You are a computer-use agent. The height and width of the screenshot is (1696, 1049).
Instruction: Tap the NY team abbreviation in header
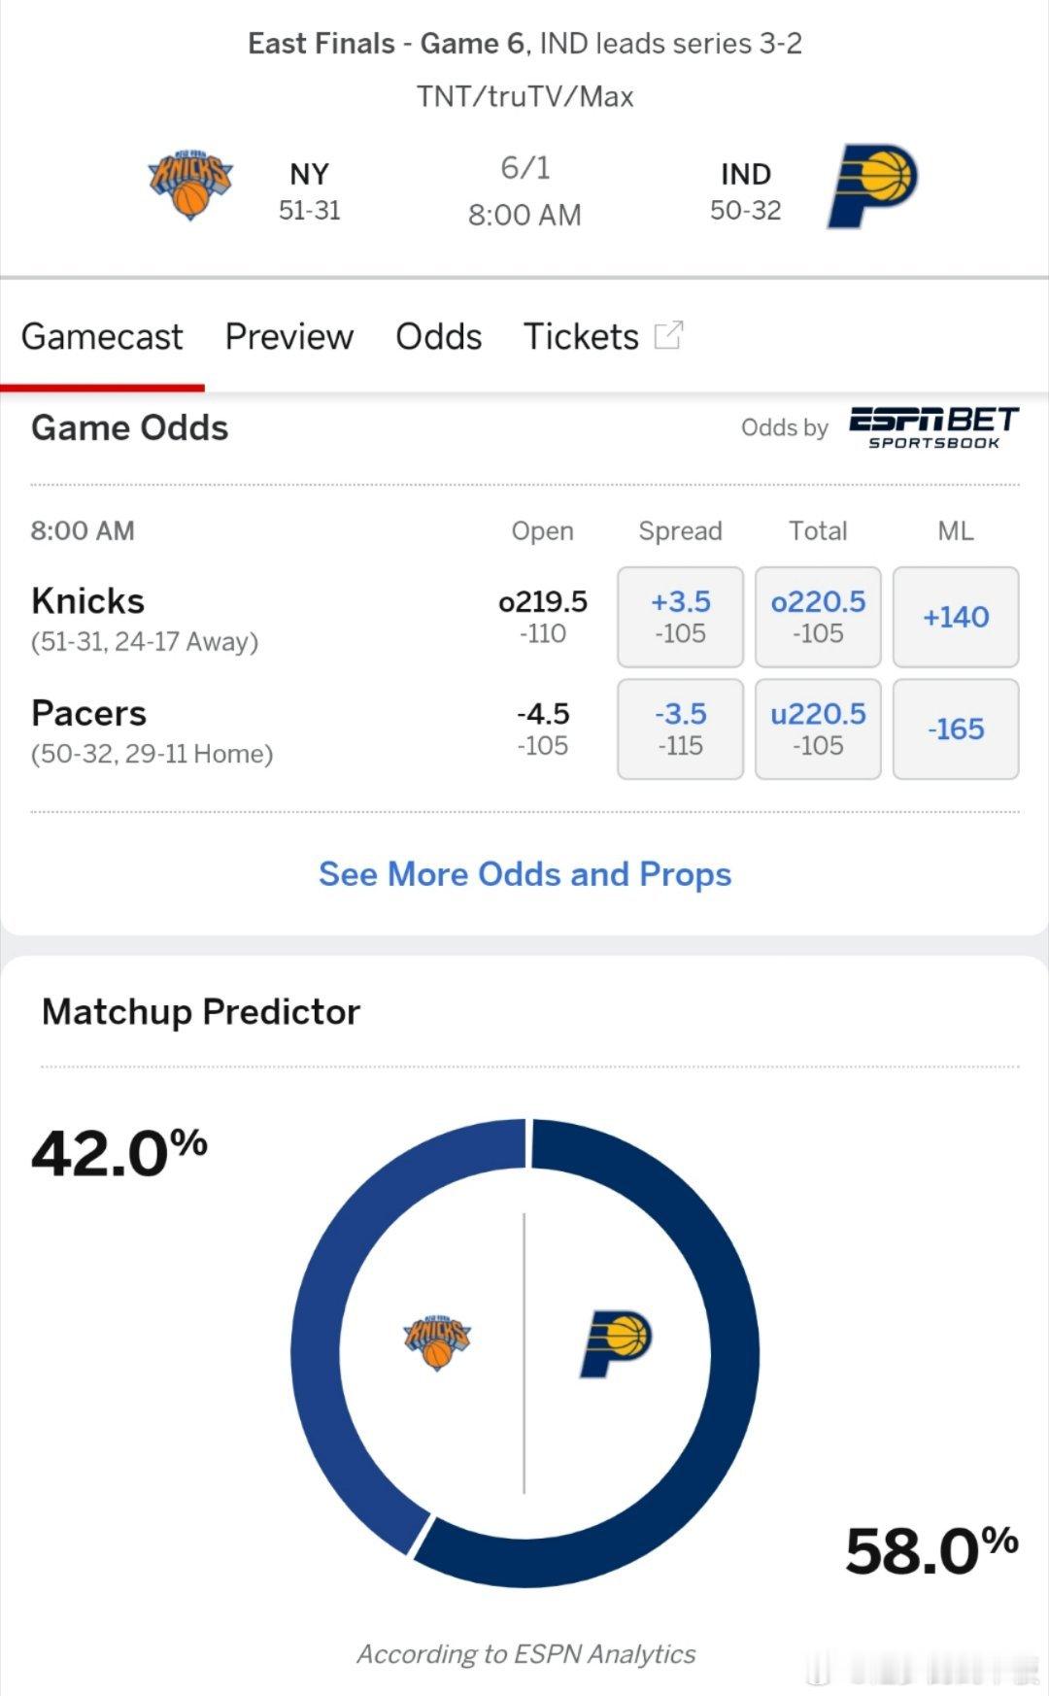(310, 174)
